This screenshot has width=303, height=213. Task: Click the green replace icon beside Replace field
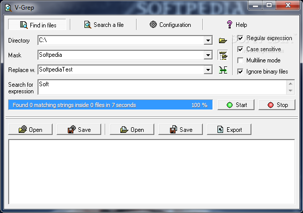[223, 70]
